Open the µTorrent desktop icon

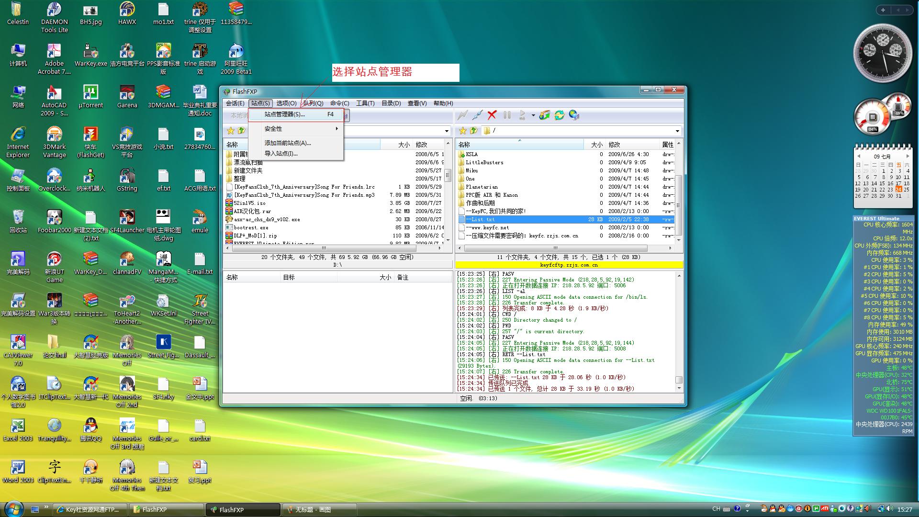[90, 97]
